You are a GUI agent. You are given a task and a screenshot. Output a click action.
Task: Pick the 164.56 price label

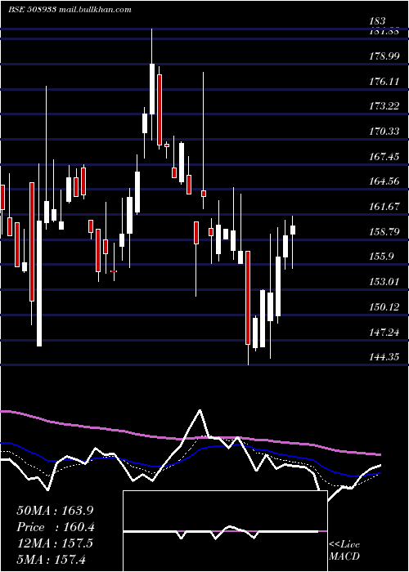tap(384, 181)
